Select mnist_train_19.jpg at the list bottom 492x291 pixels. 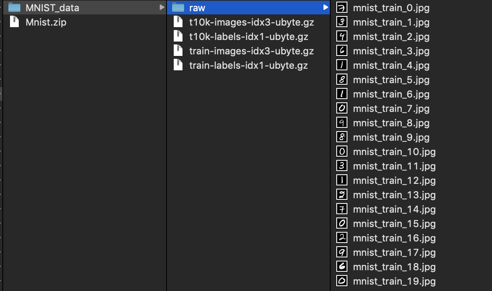pos(394,281)
